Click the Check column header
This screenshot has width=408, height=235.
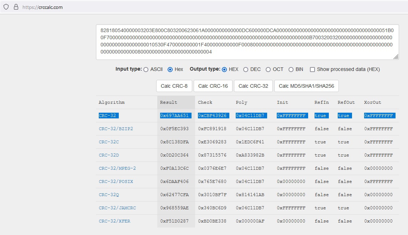click(x=205, y=102)
